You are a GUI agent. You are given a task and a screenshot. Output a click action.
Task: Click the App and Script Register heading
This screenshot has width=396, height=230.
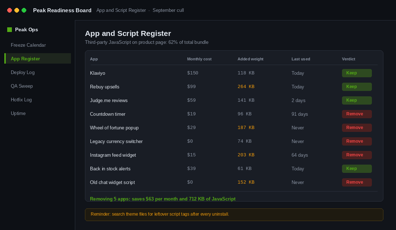point(128,33)
